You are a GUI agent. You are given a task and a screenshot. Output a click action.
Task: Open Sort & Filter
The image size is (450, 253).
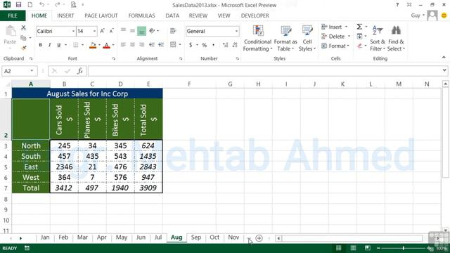[x=378, y=38]
